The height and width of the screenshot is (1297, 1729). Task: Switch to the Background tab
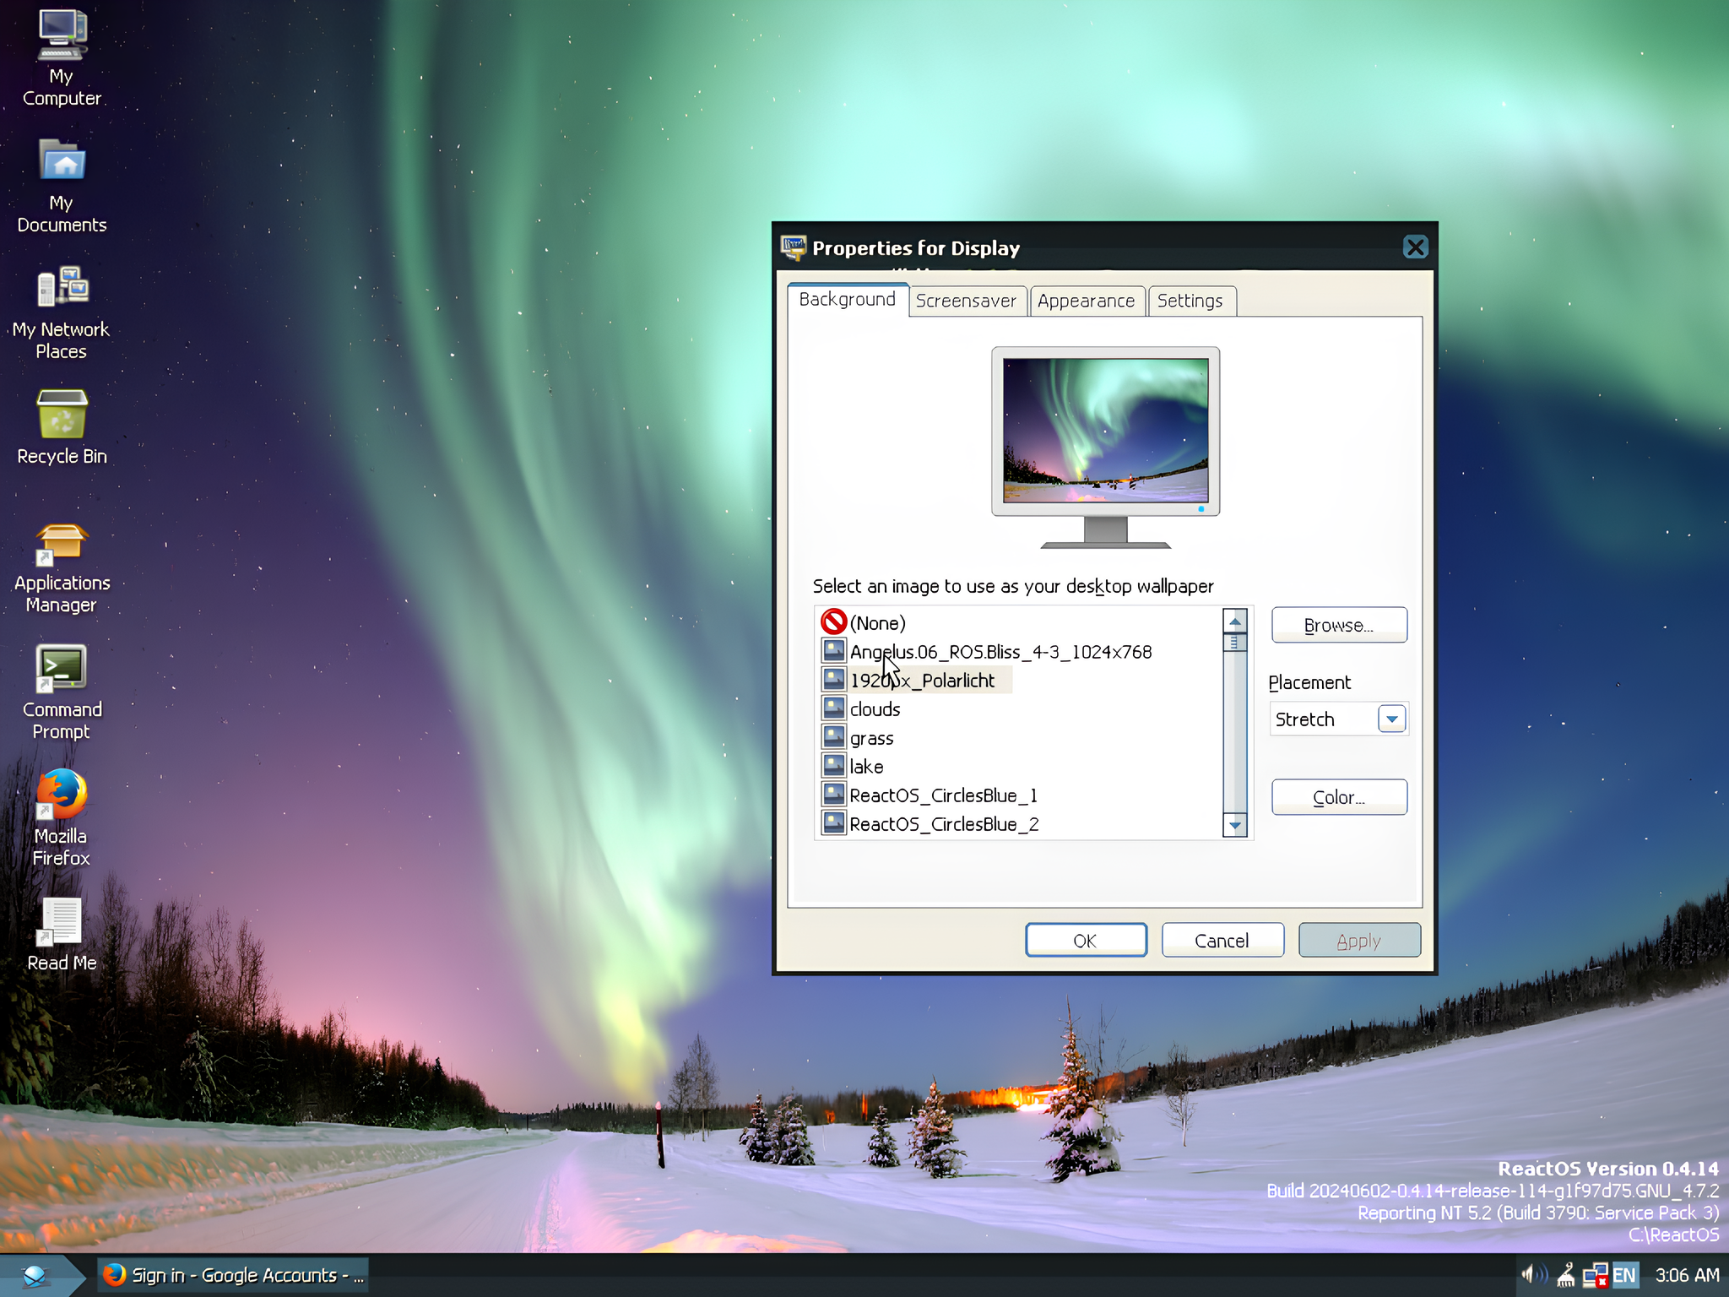point(848,300)
